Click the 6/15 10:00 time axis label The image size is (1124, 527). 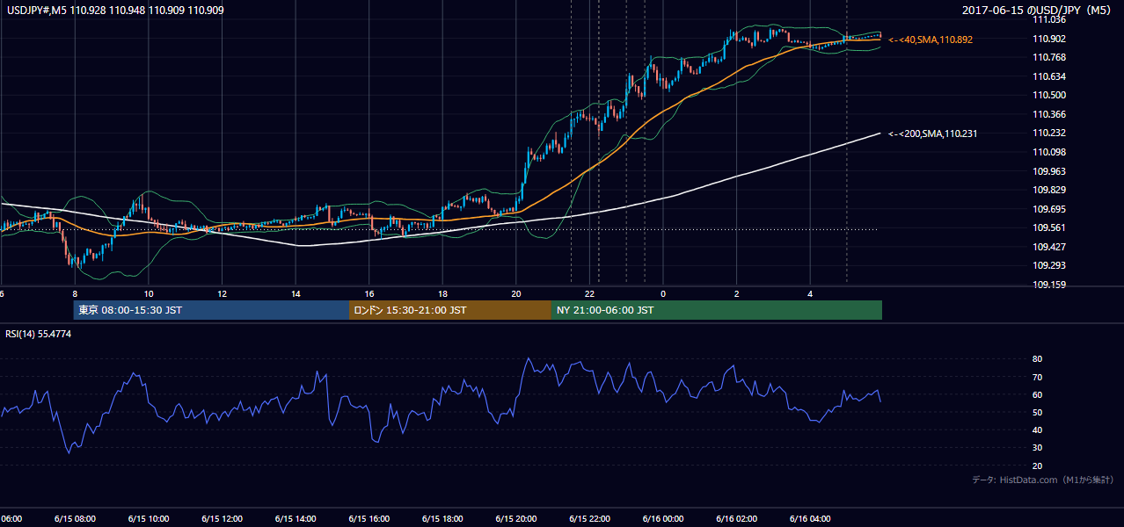(x=148, y=518)
